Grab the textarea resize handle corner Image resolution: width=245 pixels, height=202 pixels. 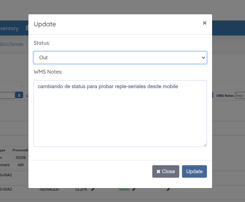[x=205, y=145]
